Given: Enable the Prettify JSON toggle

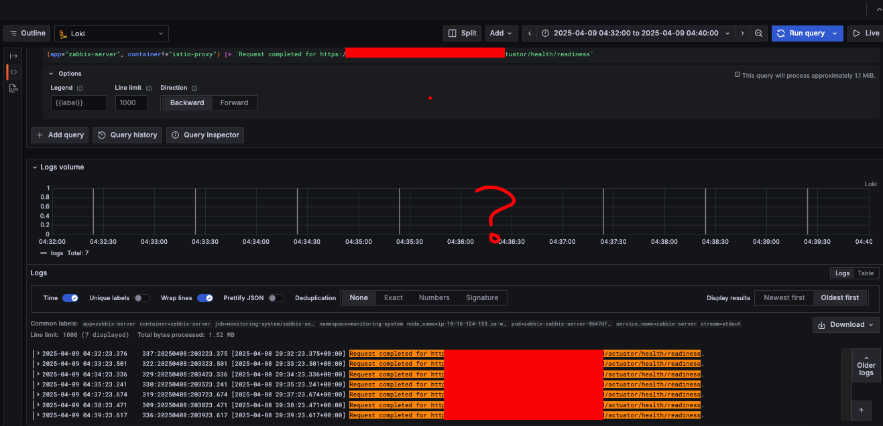Looking at the screenshot, I should click(276, 298).
